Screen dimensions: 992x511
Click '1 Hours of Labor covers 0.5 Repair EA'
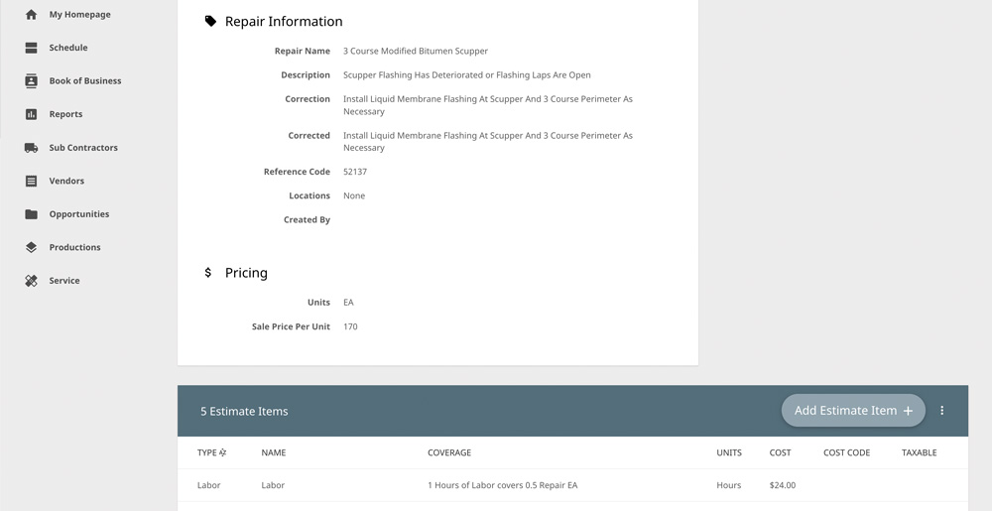pyautogui.click(x=502, y=486)
